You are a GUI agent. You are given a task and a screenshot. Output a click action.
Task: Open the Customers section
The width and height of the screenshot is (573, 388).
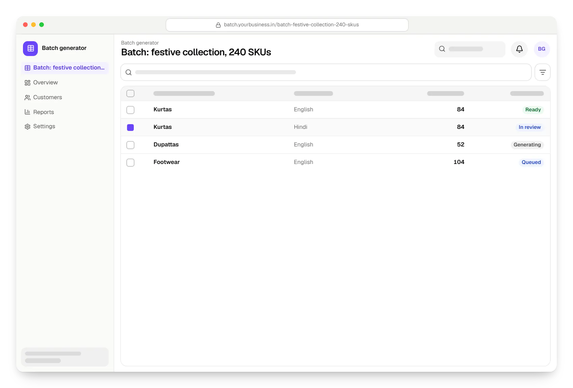pos(65,98)
